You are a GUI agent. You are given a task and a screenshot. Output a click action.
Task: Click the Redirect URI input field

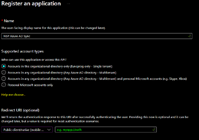102,130
